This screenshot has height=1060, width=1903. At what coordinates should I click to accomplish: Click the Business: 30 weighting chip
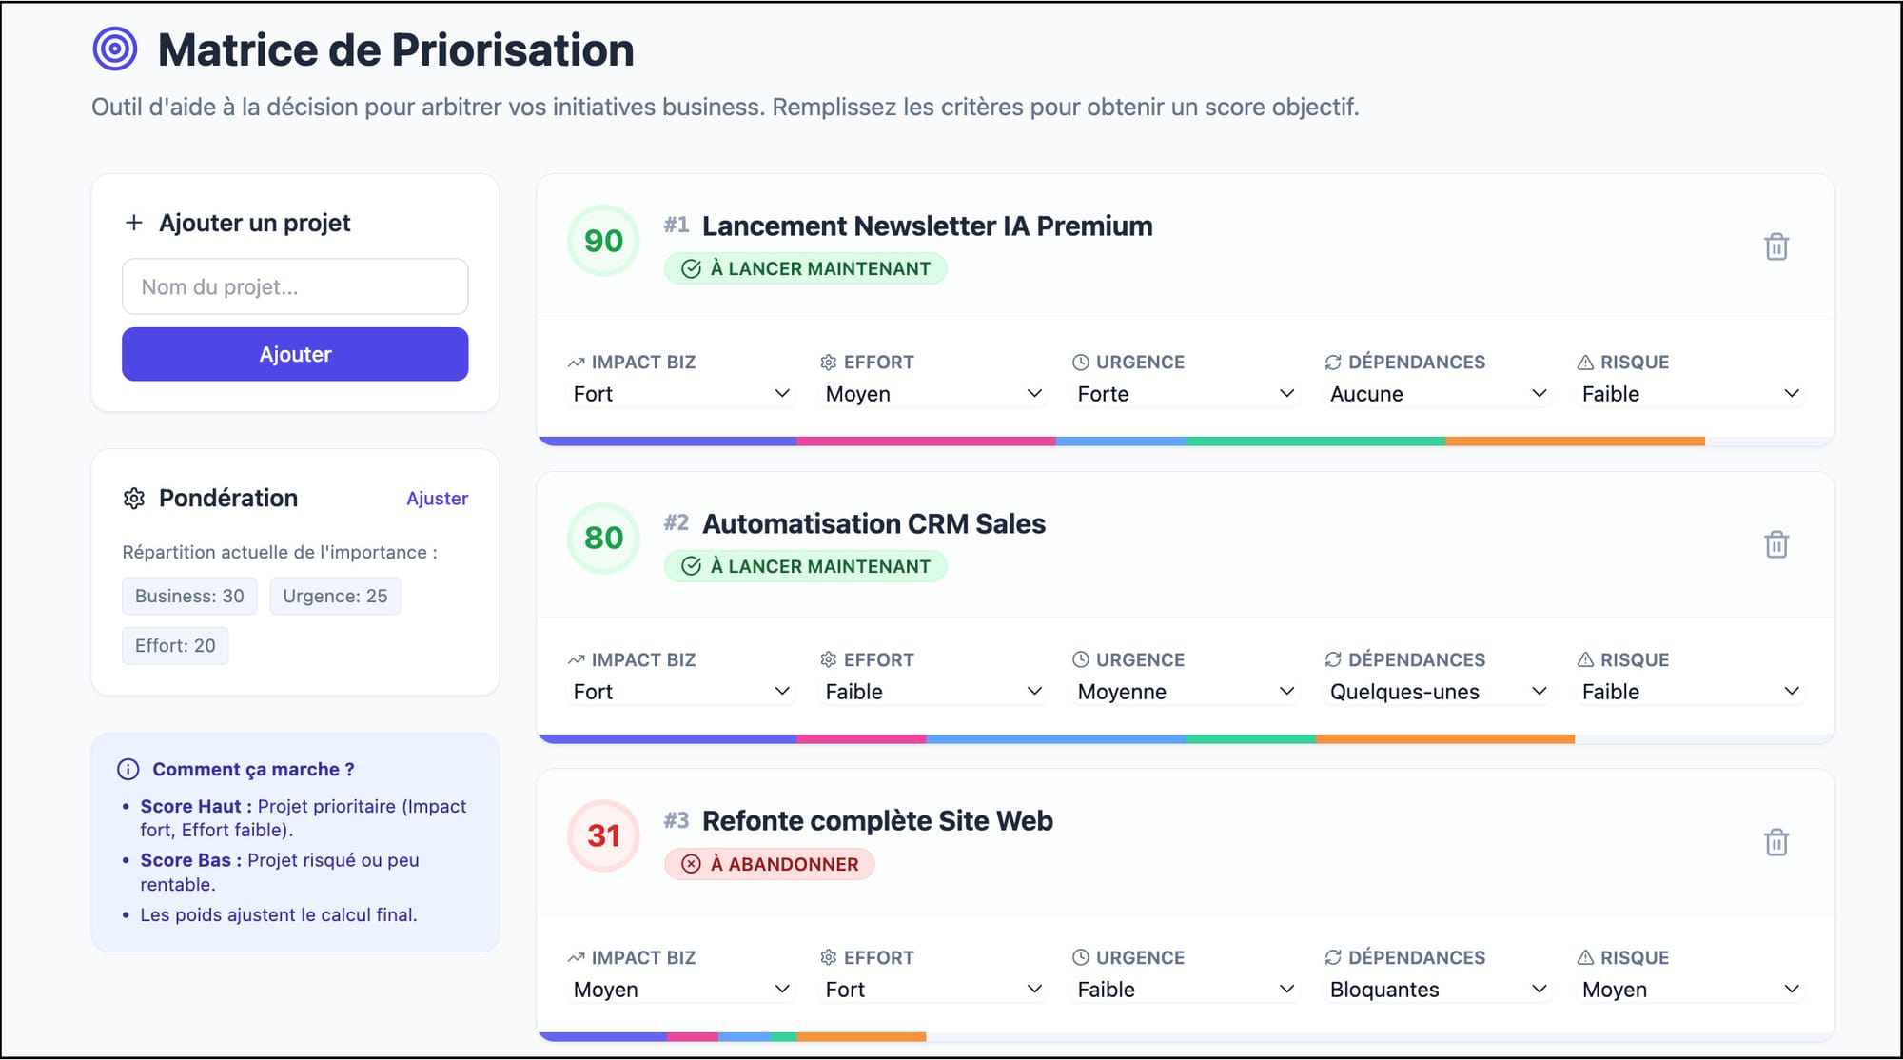coord(189,597)
